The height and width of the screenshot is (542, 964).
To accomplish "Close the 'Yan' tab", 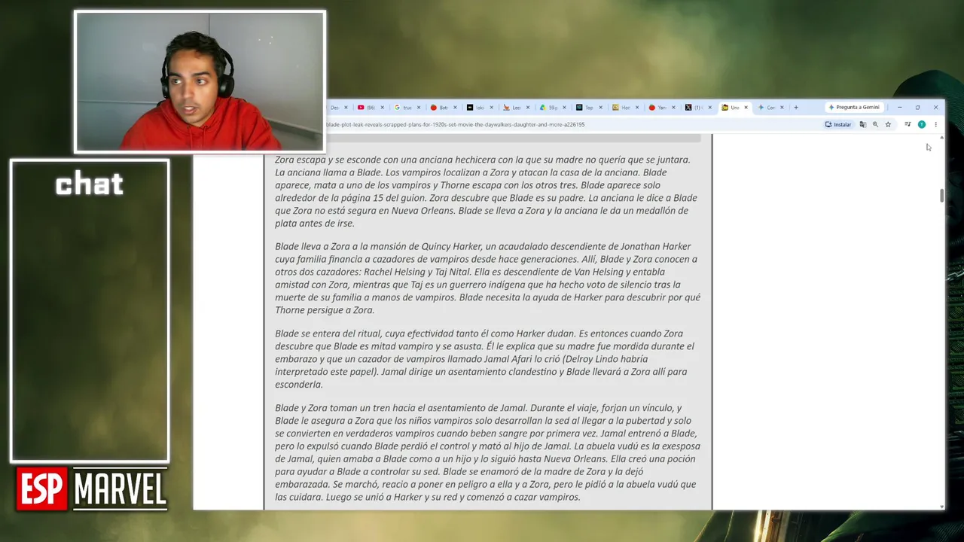I will click(674, 107).
